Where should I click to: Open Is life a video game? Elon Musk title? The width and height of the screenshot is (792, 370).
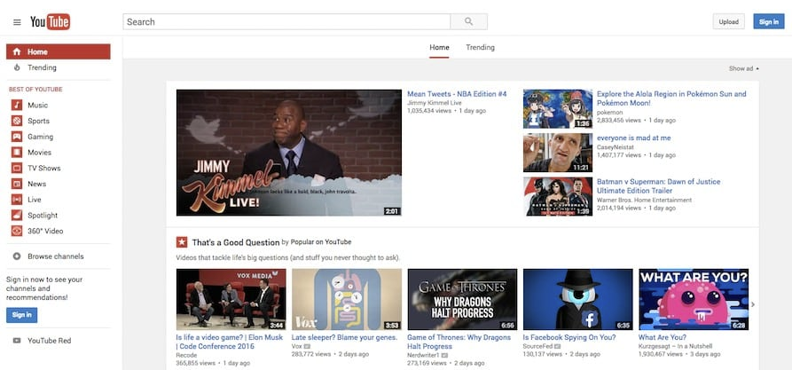coord(228,342)
